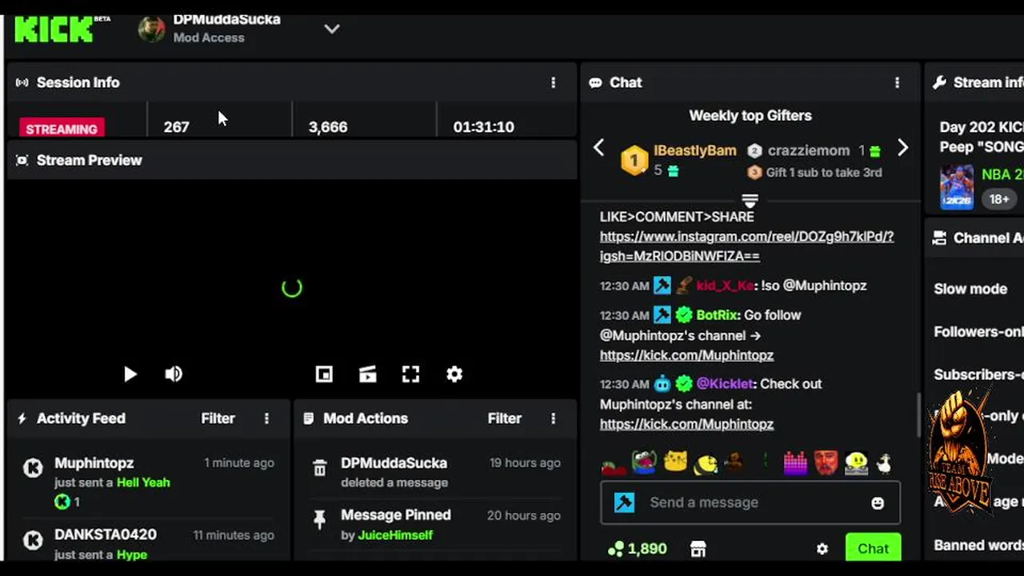The height and width of the screenshot is (576, 1024).
Task: Show next top gifters page
Action: [x=902, y=148]
